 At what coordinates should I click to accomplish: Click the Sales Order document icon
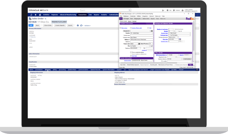30,18
